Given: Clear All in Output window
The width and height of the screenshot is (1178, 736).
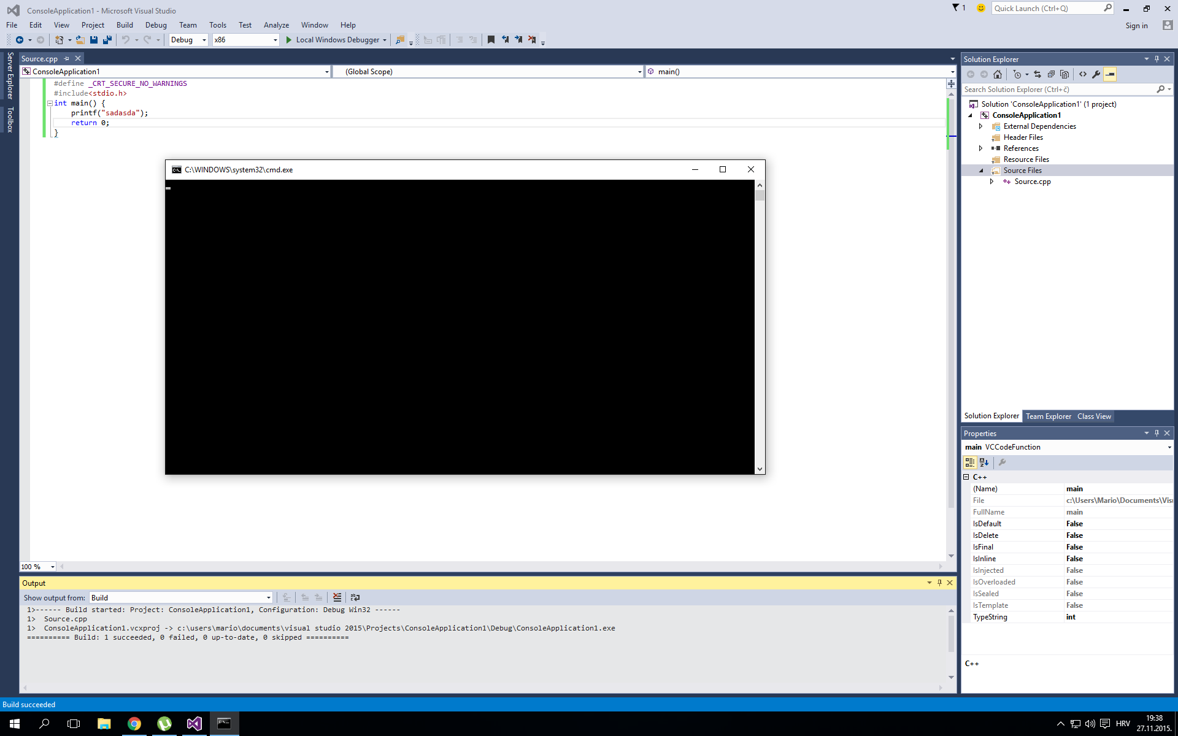Looking at the screenshot, I should click(337, 597).
